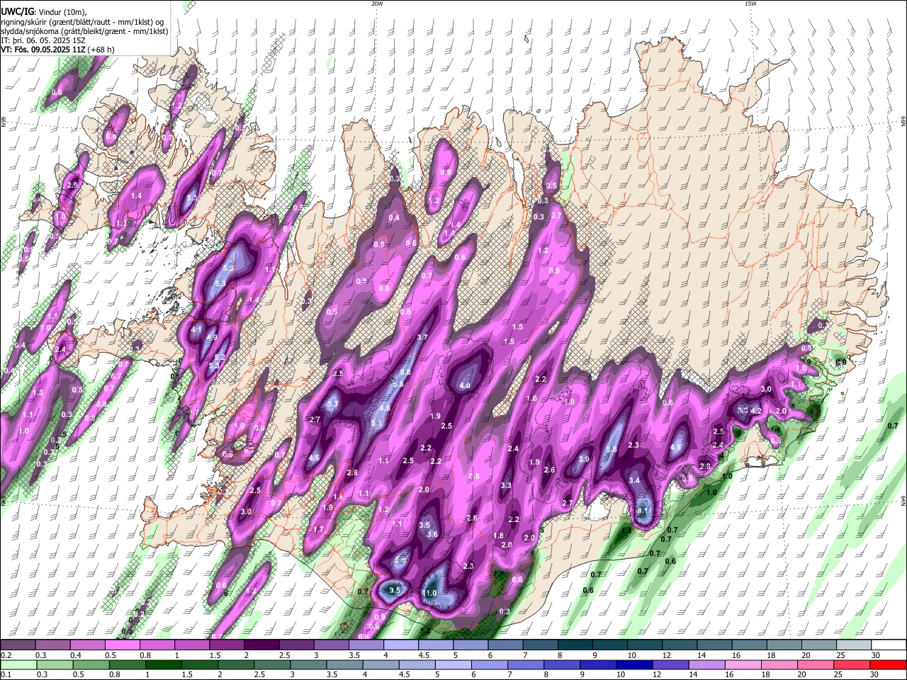Click the red 30 swatch in the rain scale
The width and height of the screenshot is (907, 680).
(x=889, y=664)
